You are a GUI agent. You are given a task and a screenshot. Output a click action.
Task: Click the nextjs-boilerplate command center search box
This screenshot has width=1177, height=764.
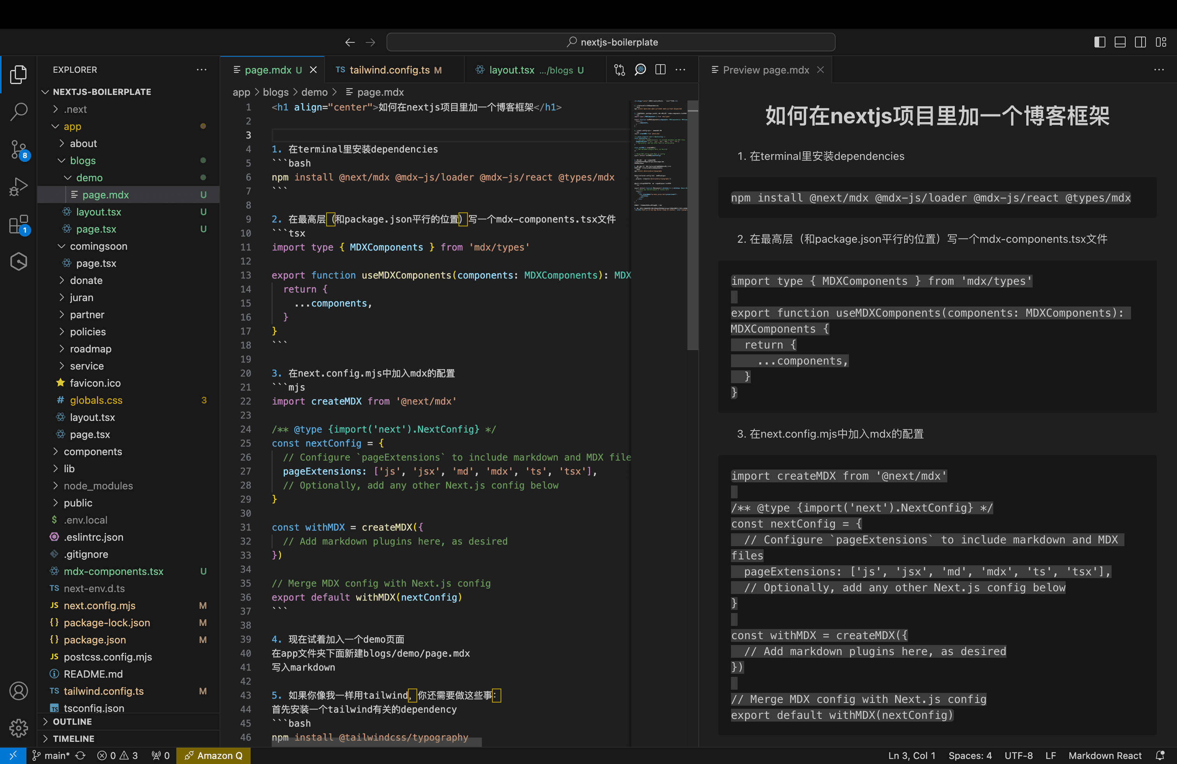611,42
